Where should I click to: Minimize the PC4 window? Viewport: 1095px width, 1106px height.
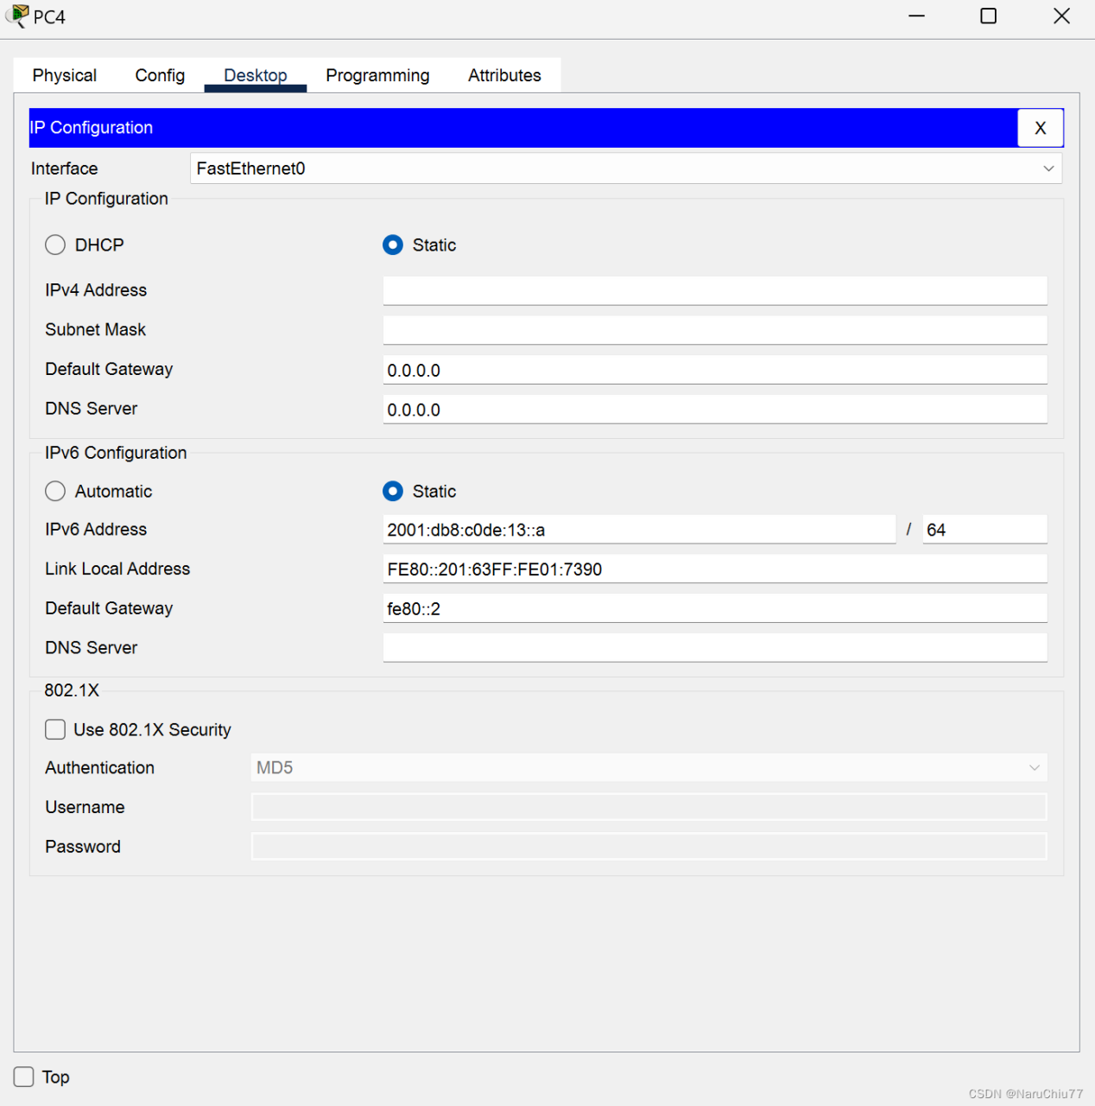[916, 16]
